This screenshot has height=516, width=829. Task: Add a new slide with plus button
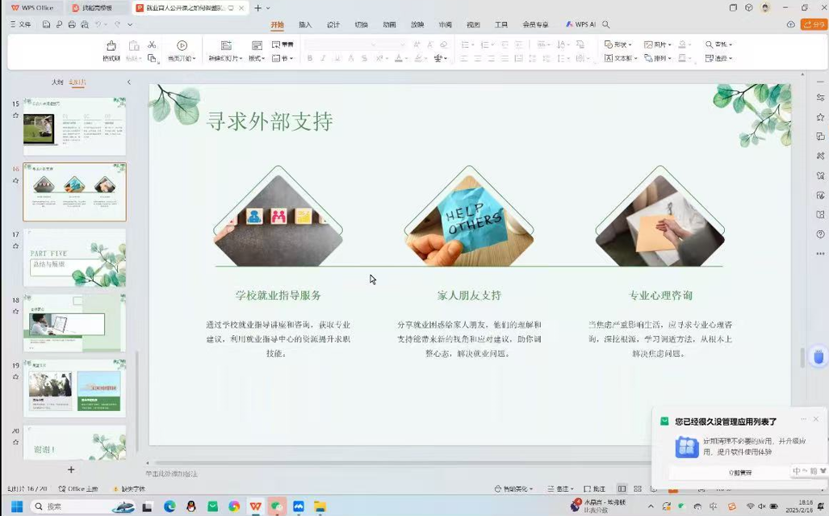71,469
